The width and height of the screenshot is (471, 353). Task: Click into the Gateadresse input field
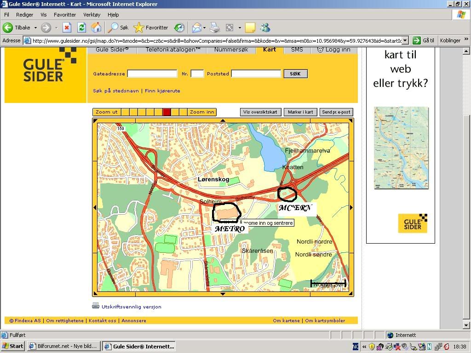[152, 74]
